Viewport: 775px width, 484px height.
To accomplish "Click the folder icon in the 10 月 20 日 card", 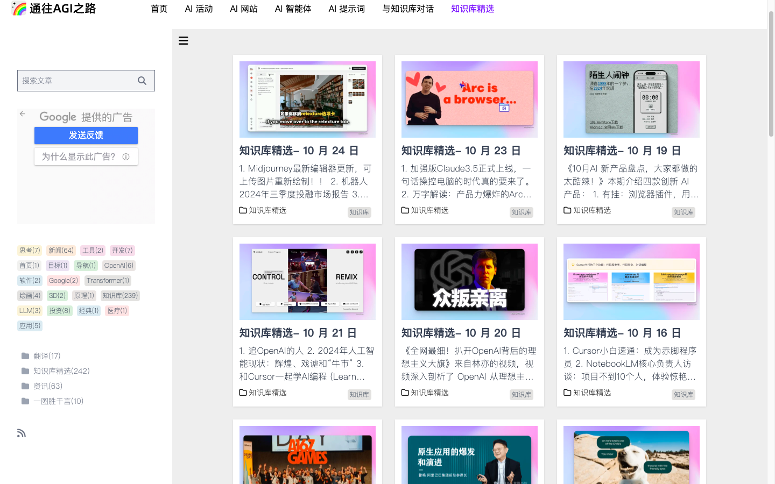I will 405,393.
